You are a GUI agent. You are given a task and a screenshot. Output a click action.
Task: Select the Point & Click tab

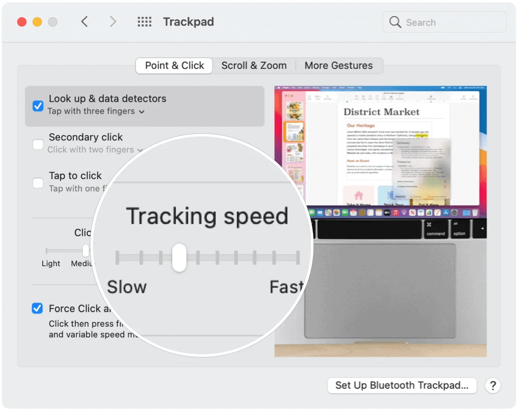174,65
